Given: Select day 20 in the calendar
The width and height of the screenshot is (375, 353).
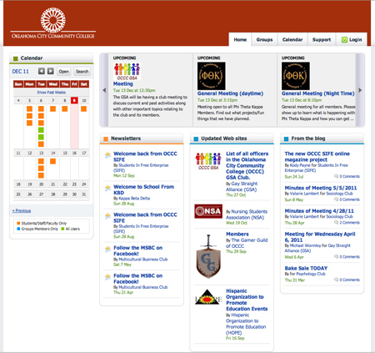Looking at the screenshot, I should click(x=41, y=184).
